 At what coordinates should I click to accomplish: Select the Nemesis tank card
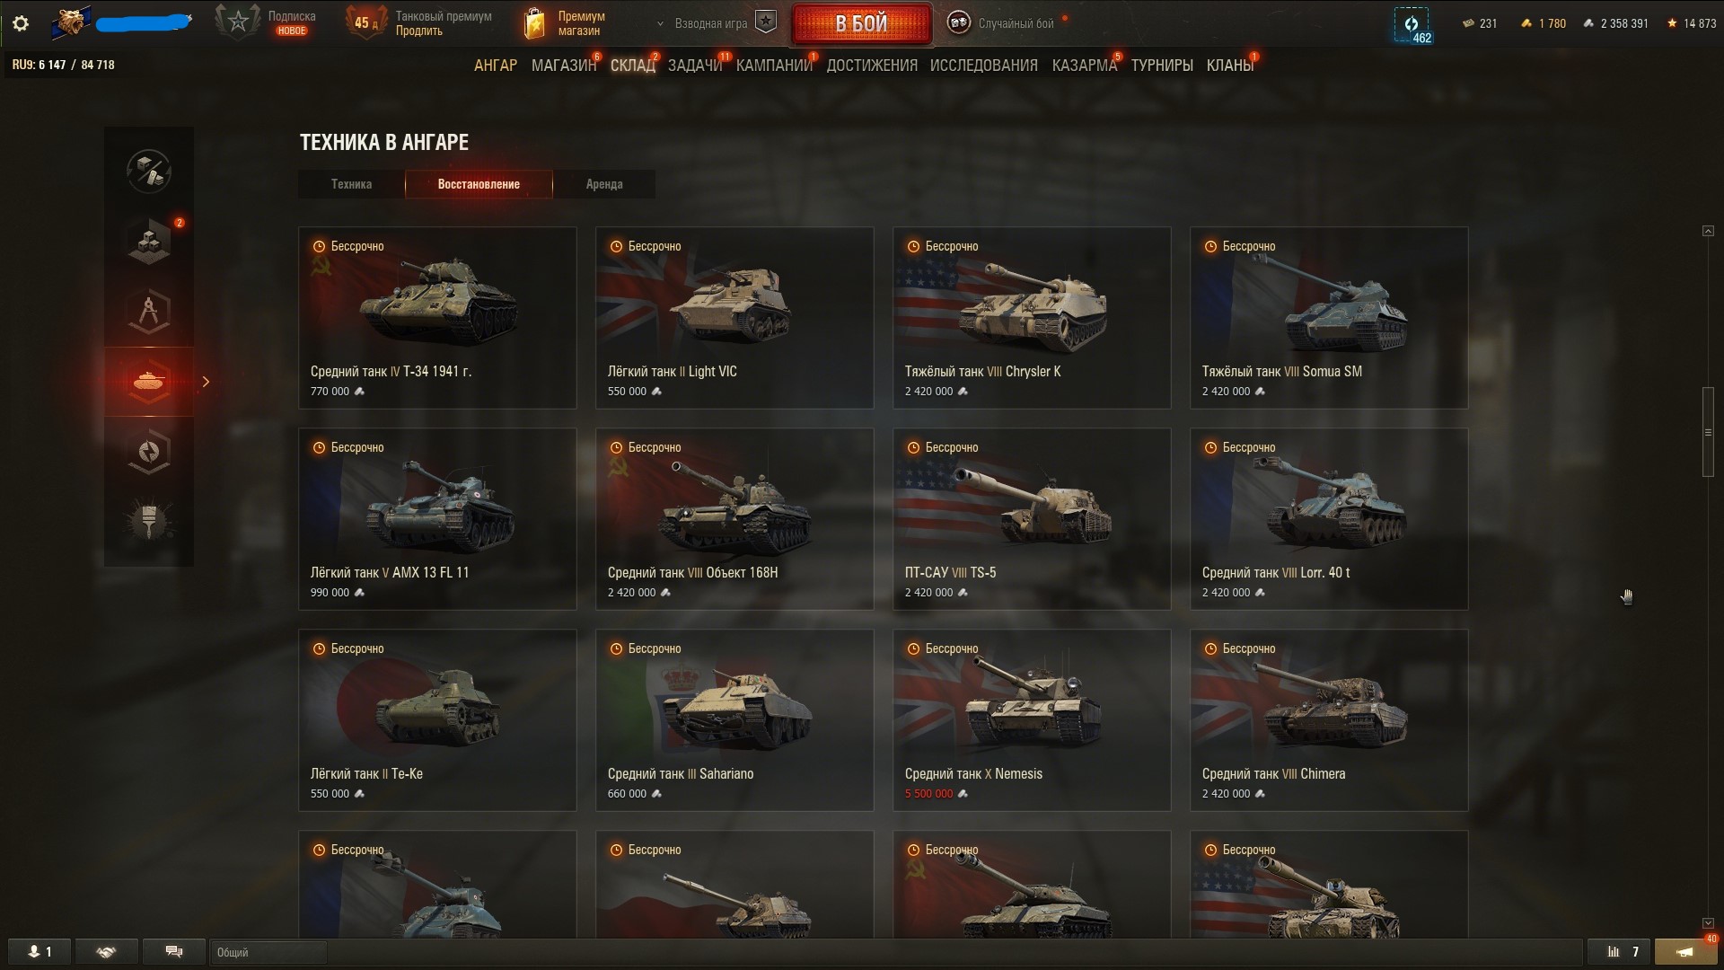[x=1032, y=720]
